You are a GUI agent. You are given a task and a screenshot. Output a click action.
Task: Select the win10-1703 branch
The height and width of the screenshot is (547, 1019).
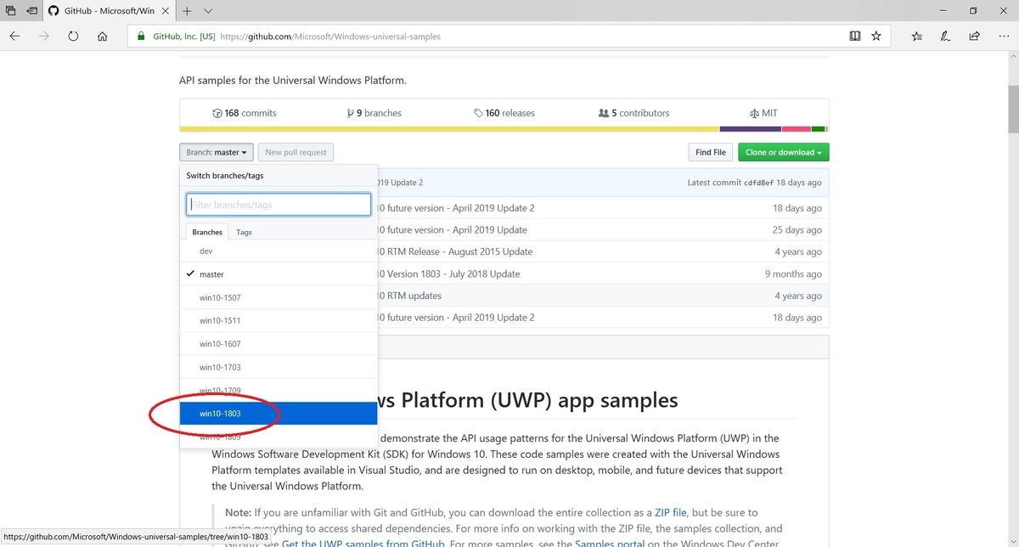[x=279, y=367]
